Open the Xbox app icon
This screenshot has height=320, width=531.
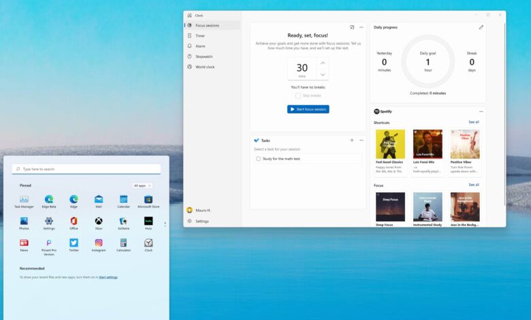(x=99, y=221)
